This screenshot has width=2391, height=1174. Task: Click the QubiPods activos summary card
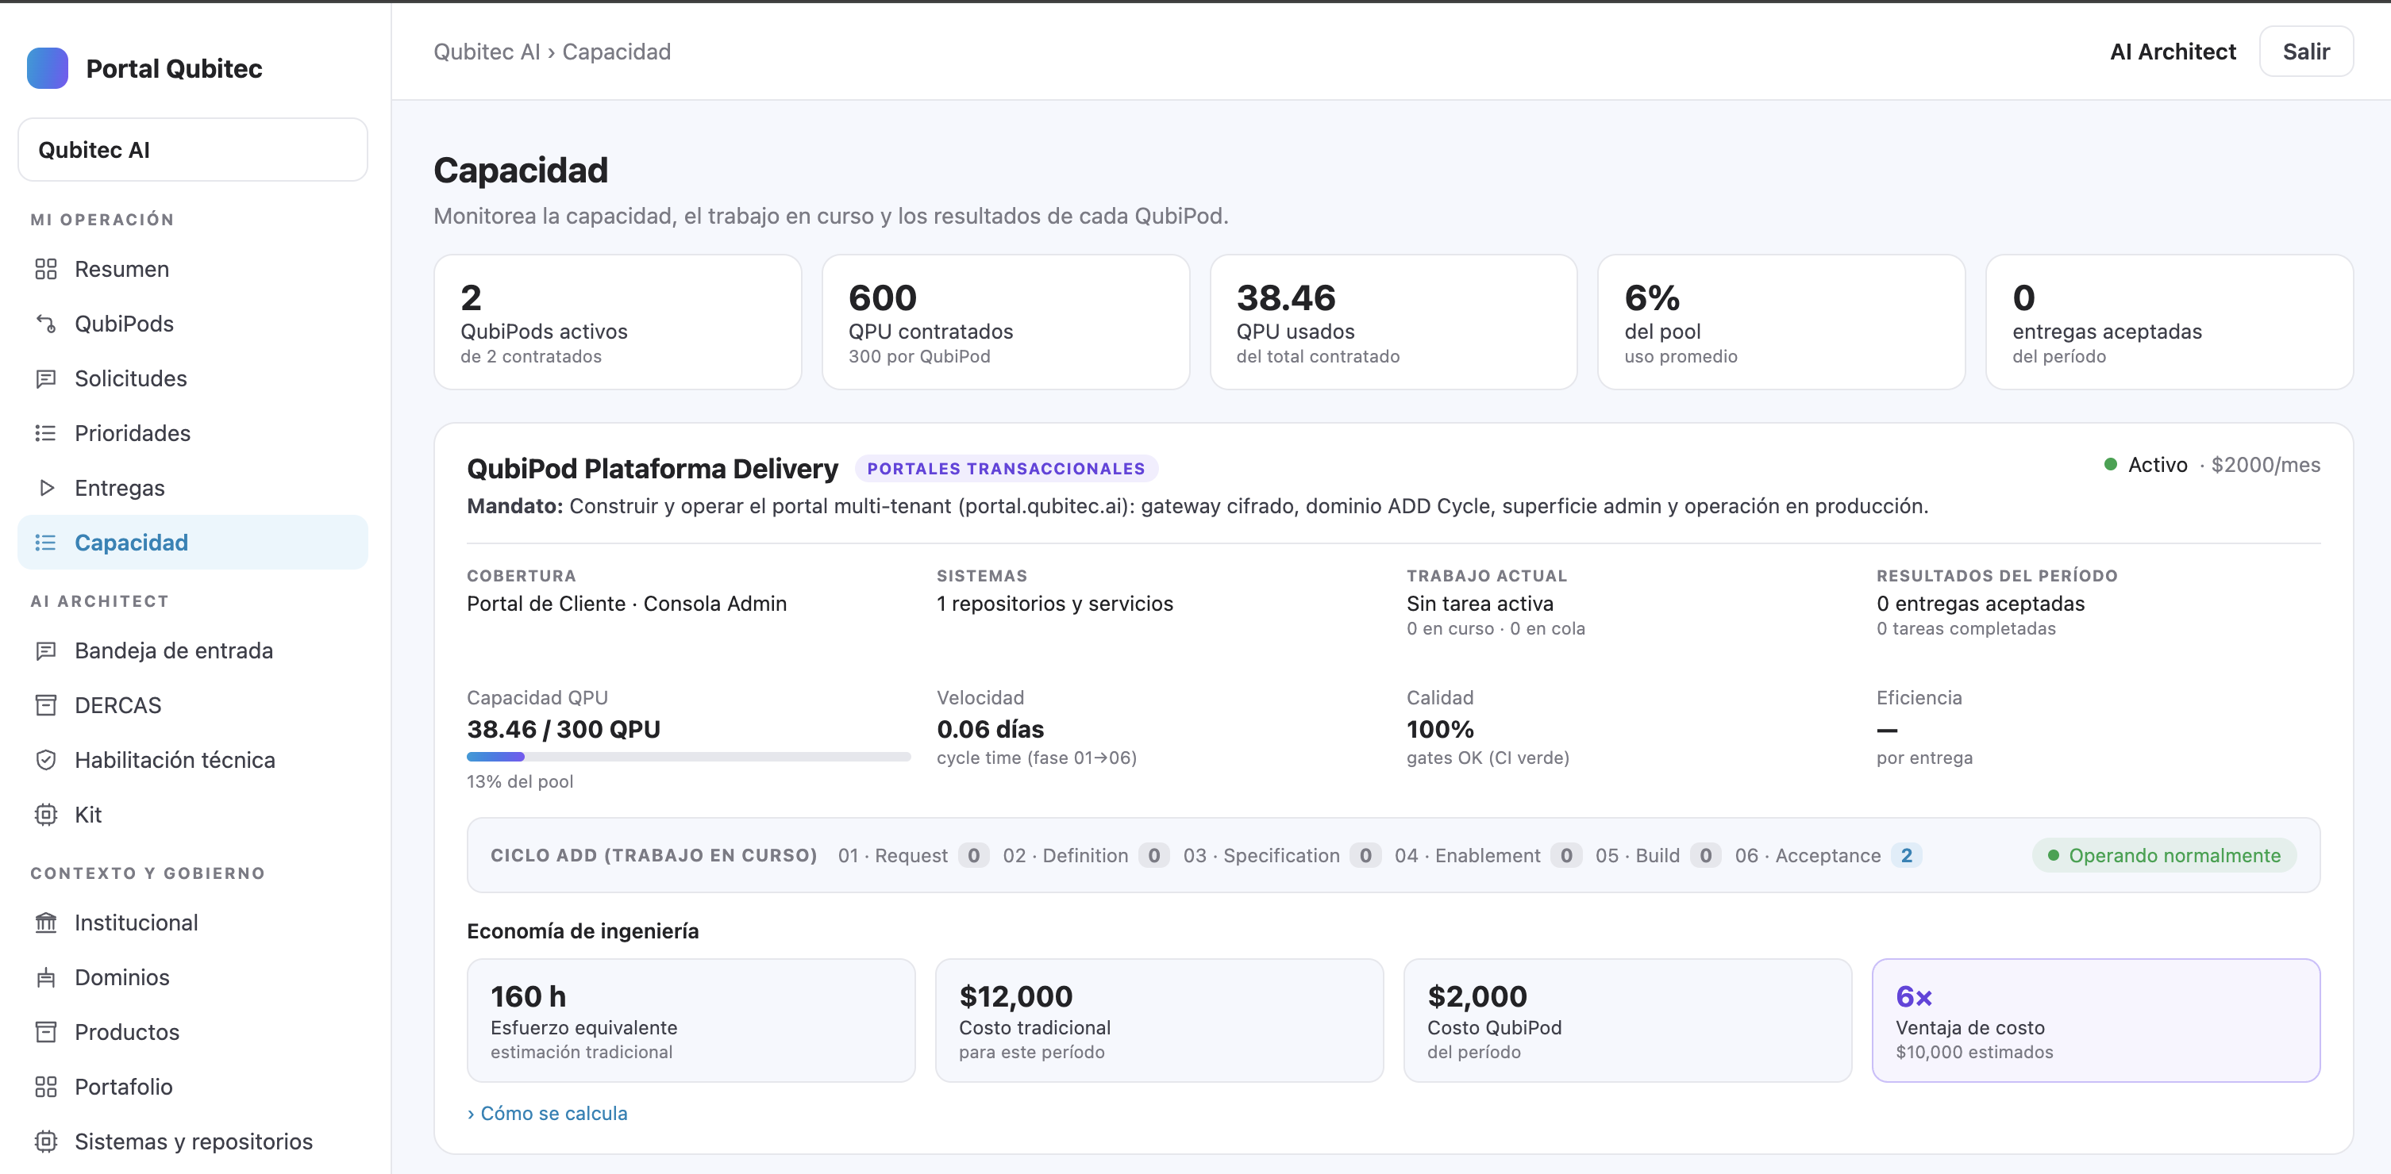(618, 322)
